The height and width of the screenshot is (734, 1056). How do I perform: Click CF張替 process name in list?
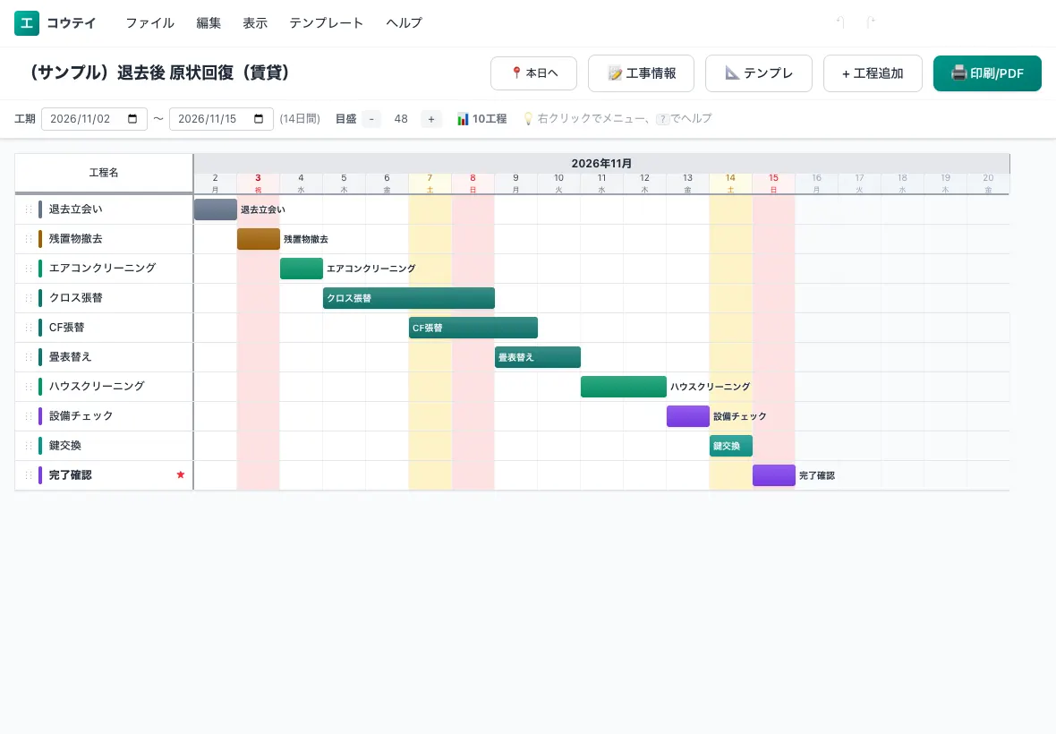(67, 328)
